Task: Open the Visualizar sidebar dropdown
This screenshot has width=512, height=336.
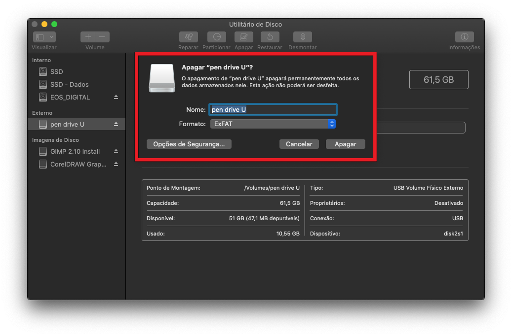Action: (x=44, y=37)
